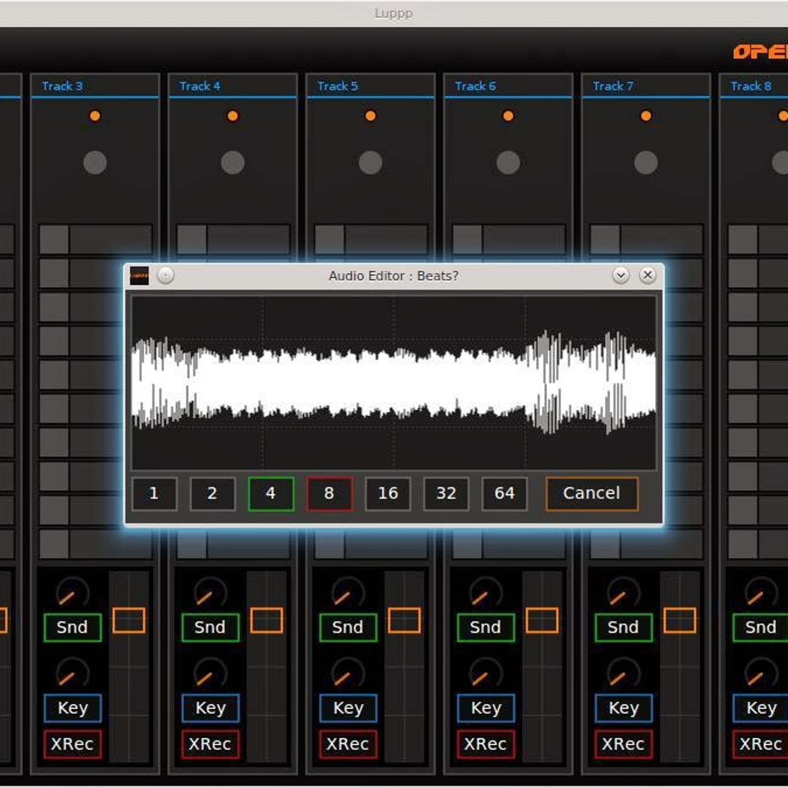Collapse Audio Editor dialog with down-arrow button
Viewport: 788px width, 788px height.
click(x=621, y=275)
